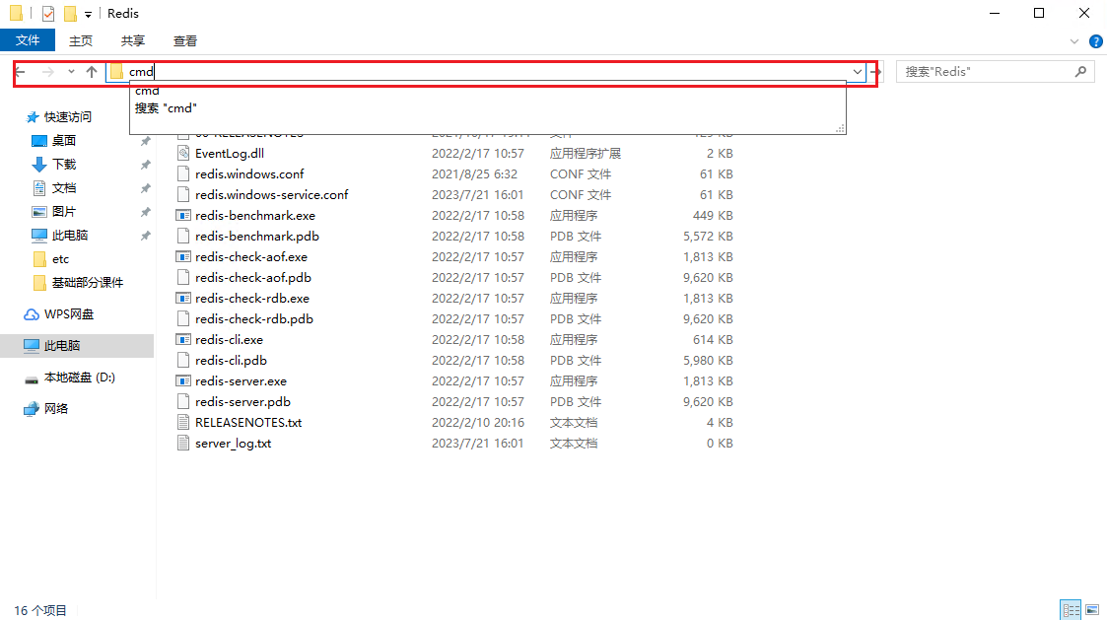Select the redis-check-aof.pdb file

253,278
